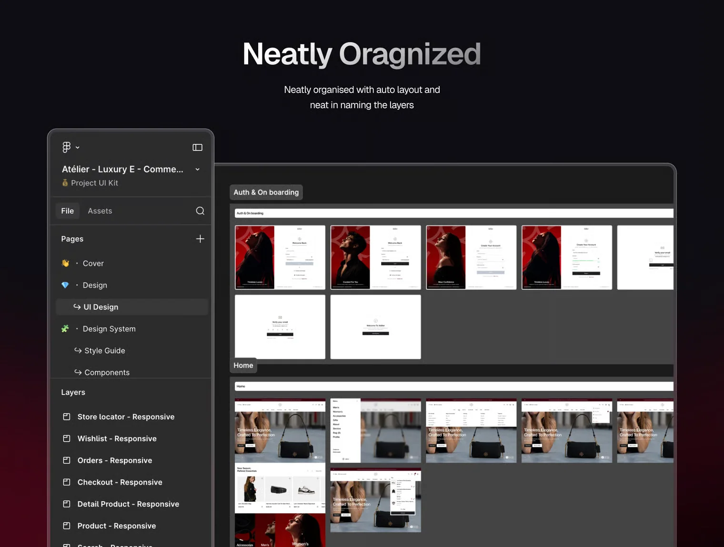Expand the file name dropdown chevron

(x=197, y=170)
